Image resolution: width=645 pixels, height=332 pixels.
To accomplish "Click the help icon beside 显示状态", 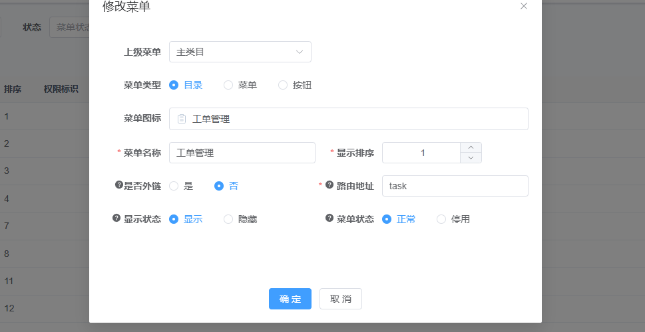I will 116,218.
